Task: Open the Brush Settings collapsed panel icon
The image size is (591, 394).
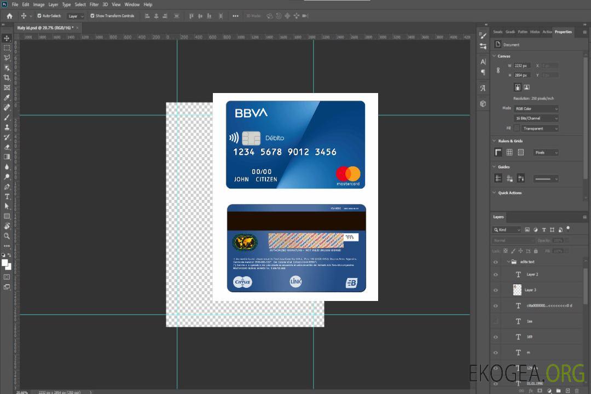Action: coord(483,36)
